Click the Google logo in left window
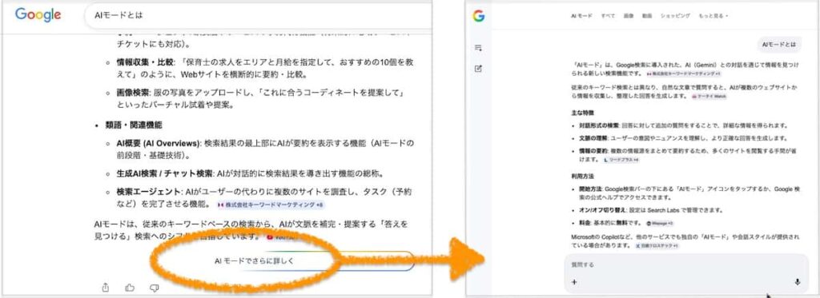 38,15
